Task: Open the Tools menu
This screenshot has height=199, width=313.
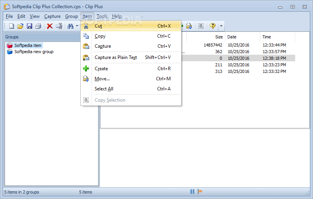Action: (x=102, y=16)
